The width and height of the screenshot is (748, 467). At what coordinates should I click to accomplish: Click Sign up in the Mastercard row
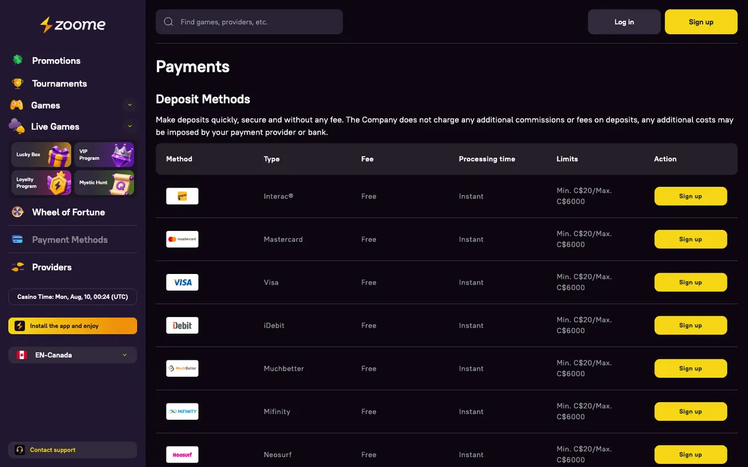coord(691,239)
